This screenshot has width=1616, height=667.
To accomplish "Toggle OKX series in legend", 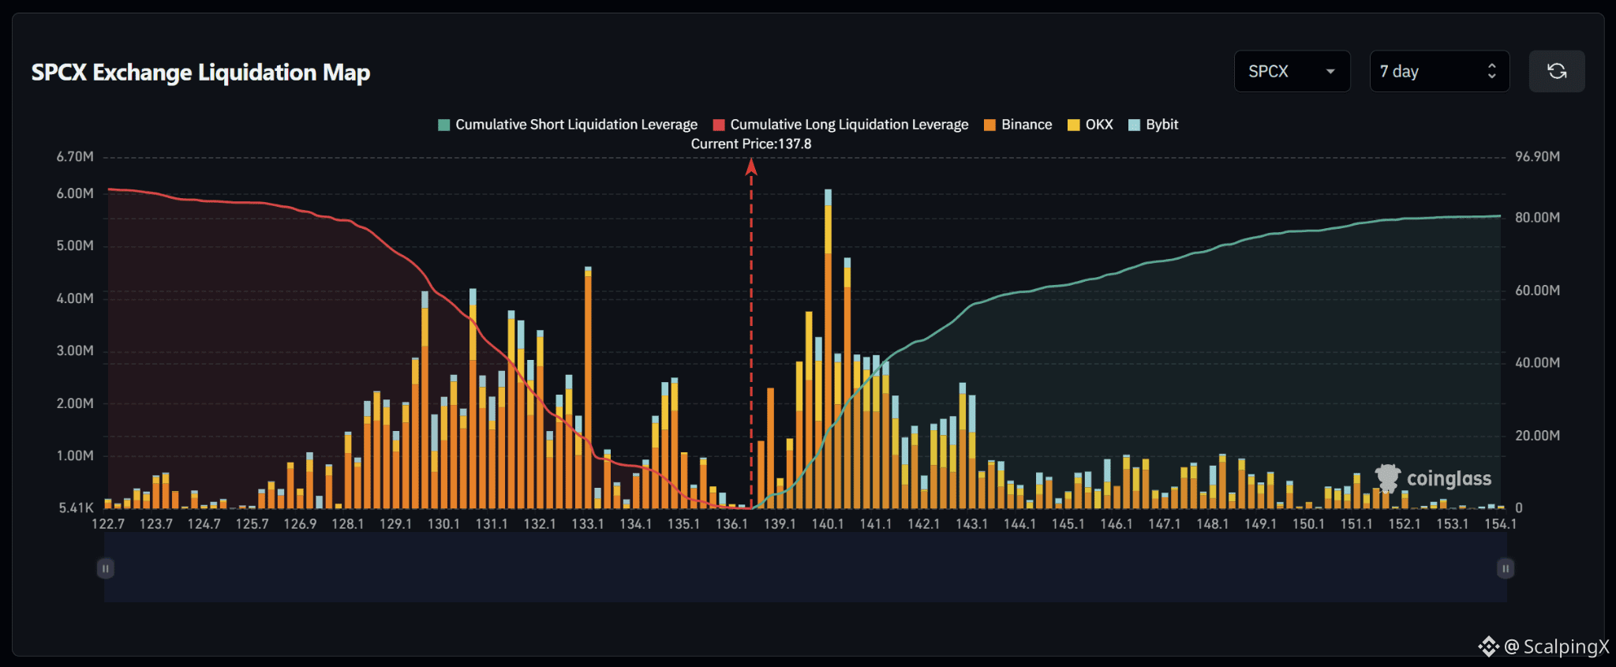I will pyautogui.click(x=1090, y=125).
